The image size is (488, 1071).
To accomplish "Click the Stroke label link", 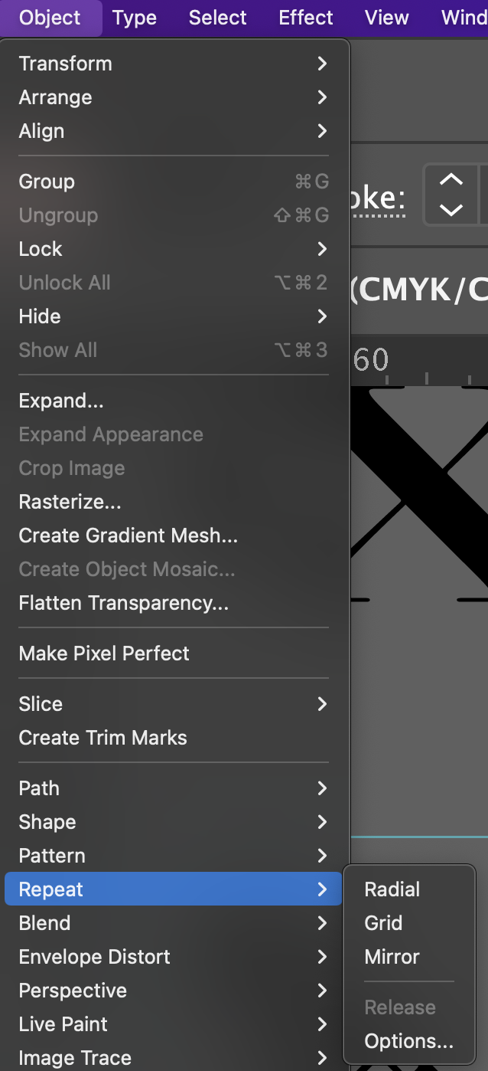I will pos(378,198).
